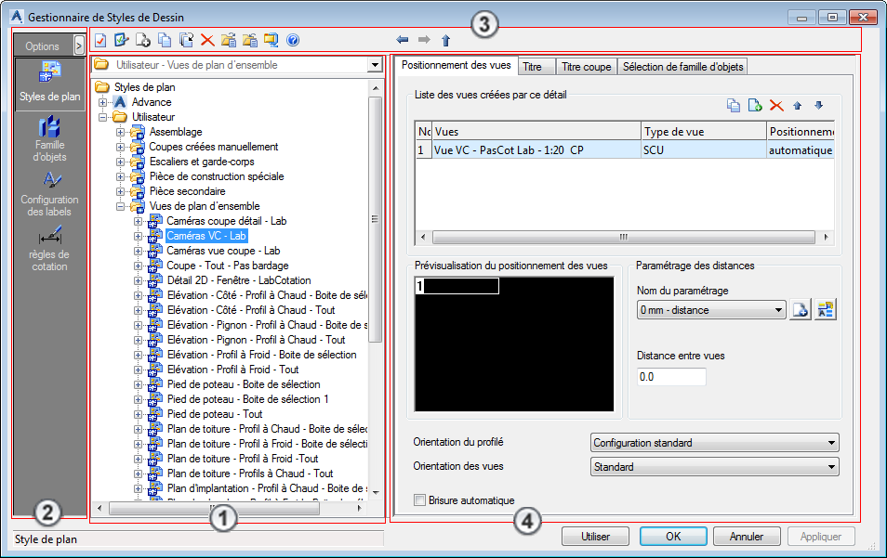Switch to Titre tab
The height and width of the screenshot is (558, 887).
(536, 67)
